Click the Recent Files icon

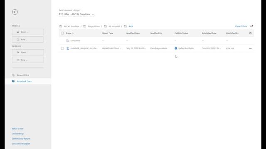tap(13, 75)
